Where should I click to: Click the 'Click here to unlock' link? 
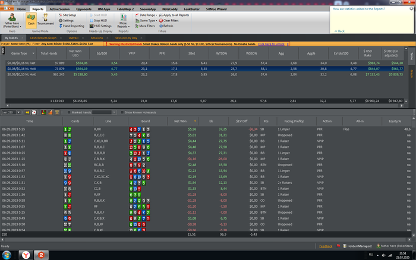[271, 44]
